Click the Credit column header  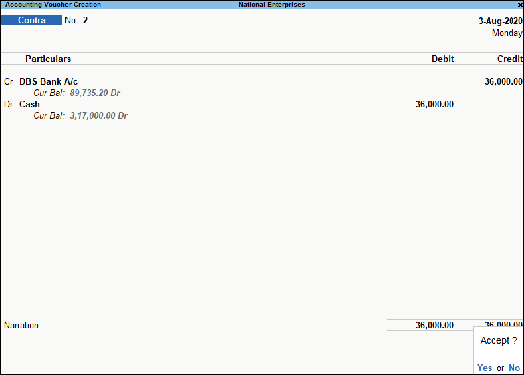coord(509,59)
